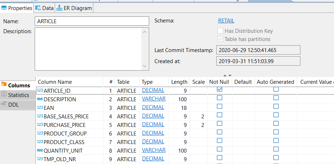Click the ABC text icon beside QUANTITY_UNIT
Image resolution: width=334 pixels, height=164 pixels.
coord(40,150)
